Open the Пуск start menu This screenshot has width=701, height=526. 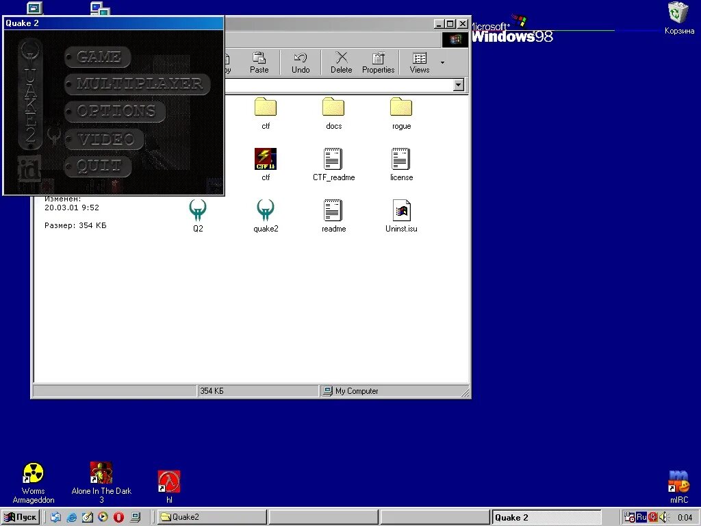click(20, 518)
